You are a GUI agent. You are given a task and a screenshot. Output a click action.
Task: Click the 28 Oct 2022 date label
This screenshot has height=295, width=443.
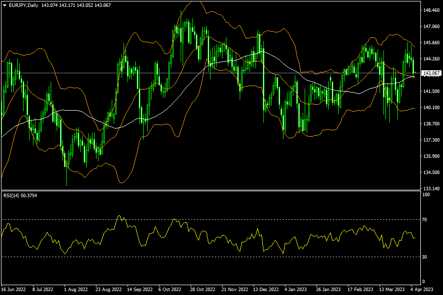[203, 290]
